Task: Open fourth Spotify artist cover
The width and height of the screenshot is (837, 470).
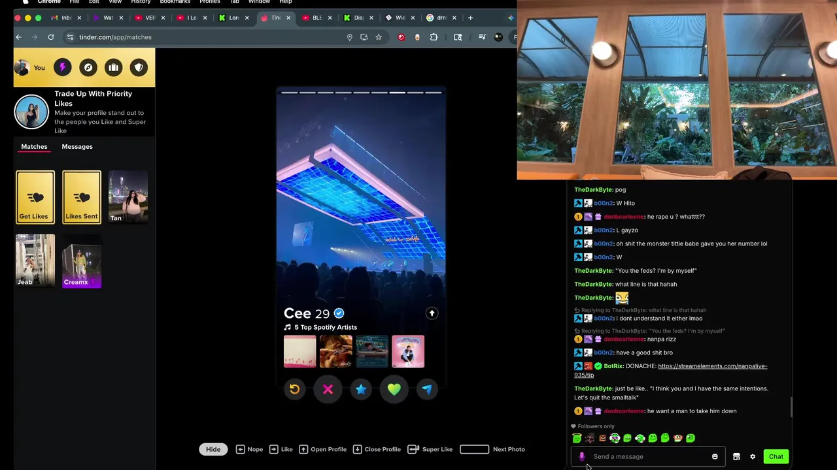Action: [x=408, y=351]
